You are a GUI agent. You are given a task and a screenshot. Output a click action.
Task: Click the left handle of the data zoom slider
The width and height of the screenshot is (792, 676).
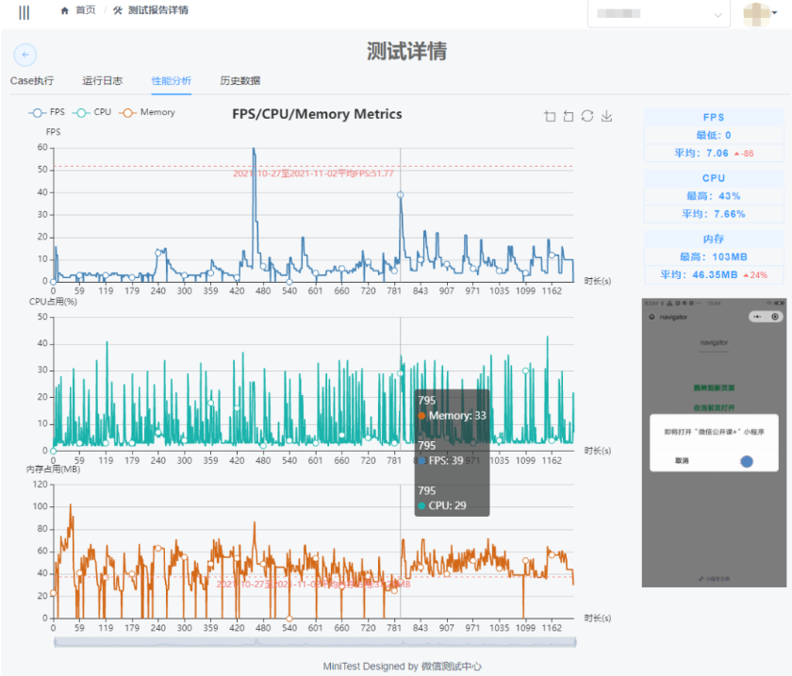55,642
